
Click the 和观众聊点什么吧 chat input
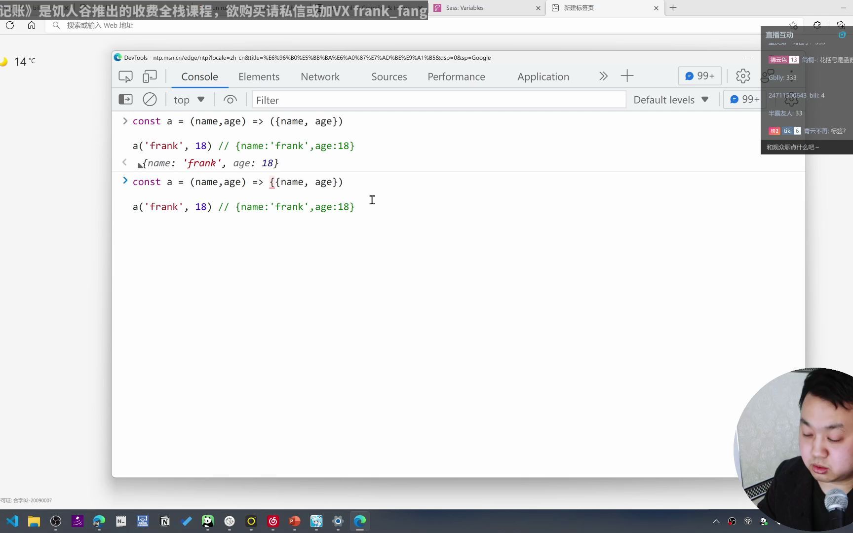[x=807, y=147]
